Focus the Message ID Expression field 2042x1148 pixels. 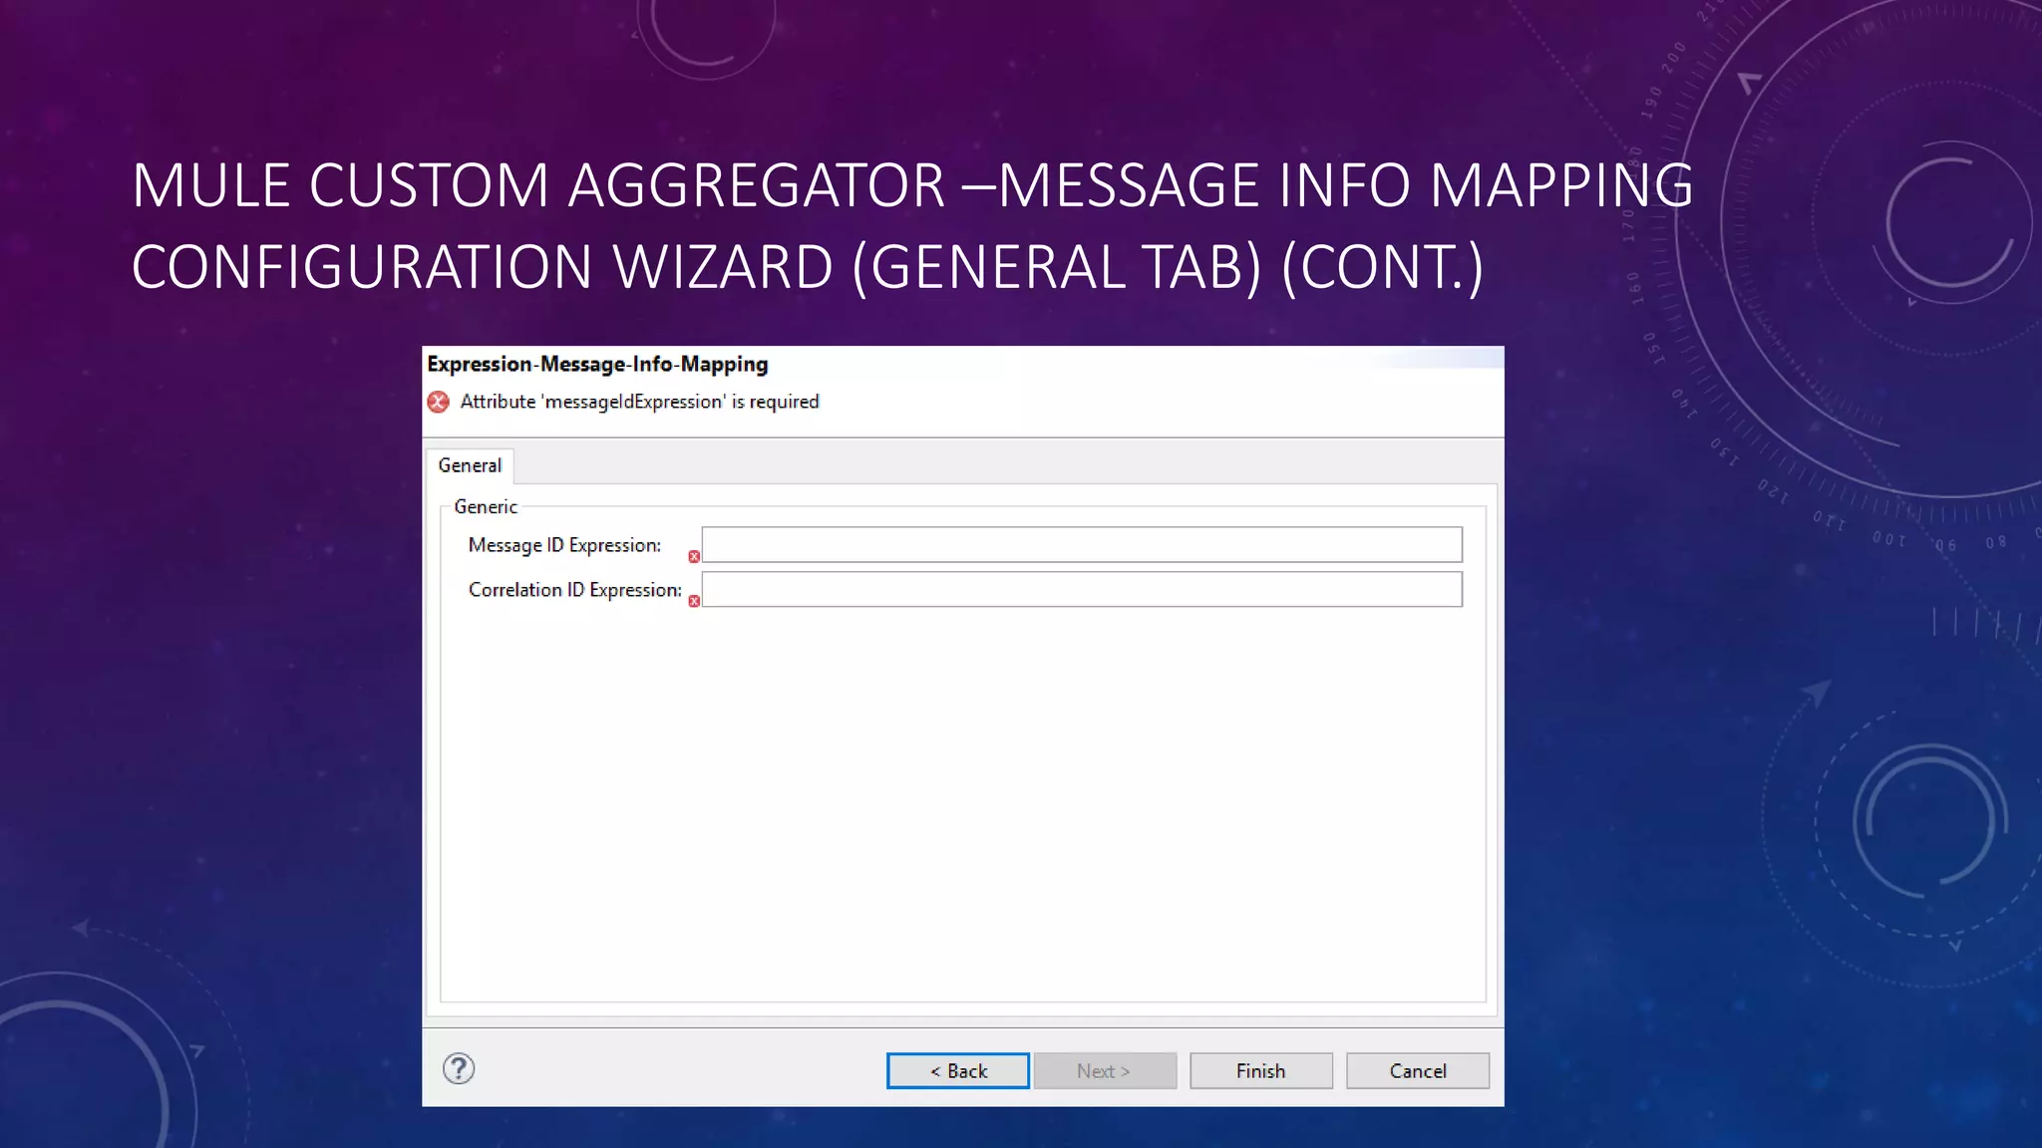click(1082, 545)
